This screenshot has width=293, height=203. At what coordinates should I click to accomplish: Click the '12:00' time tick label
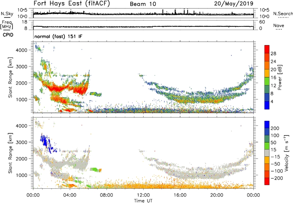(x=143, y=195)
